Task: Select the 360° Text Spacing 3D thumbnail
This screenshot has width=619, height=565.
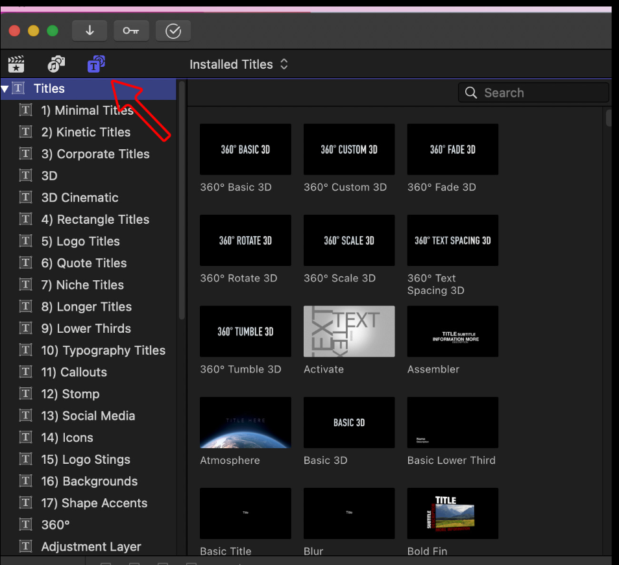Action: point(453,240)
